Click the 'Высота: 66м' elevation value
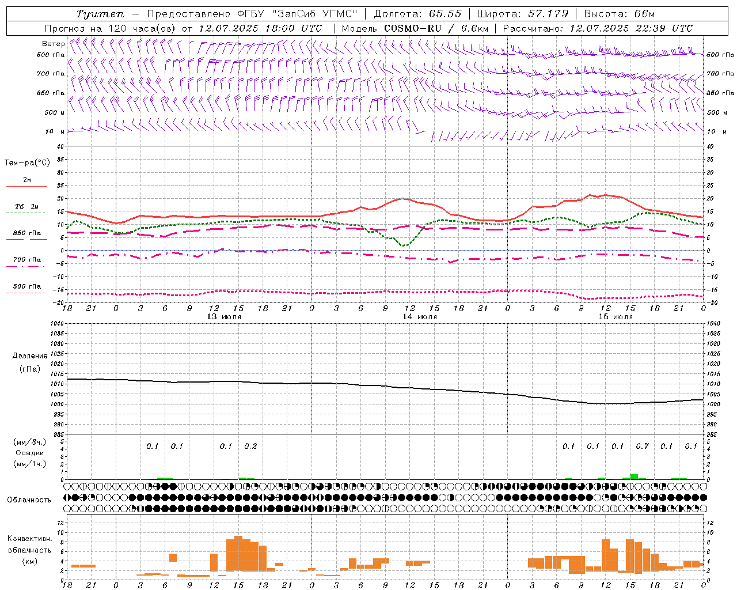 click(620, 14)
